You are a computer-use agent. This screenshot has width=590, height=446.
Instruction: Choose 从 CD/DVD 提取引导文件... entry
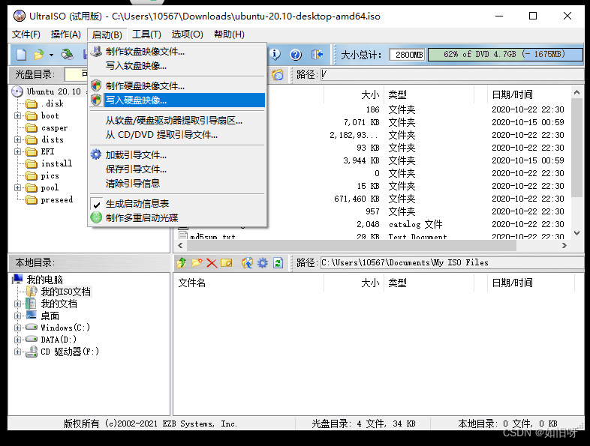(x=178, y=135)
